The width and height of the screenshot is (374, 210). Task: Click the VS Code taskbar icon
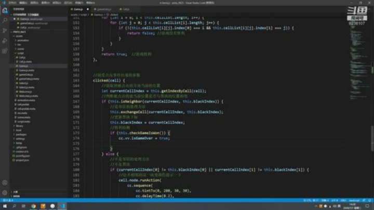(x=62, y=206)
